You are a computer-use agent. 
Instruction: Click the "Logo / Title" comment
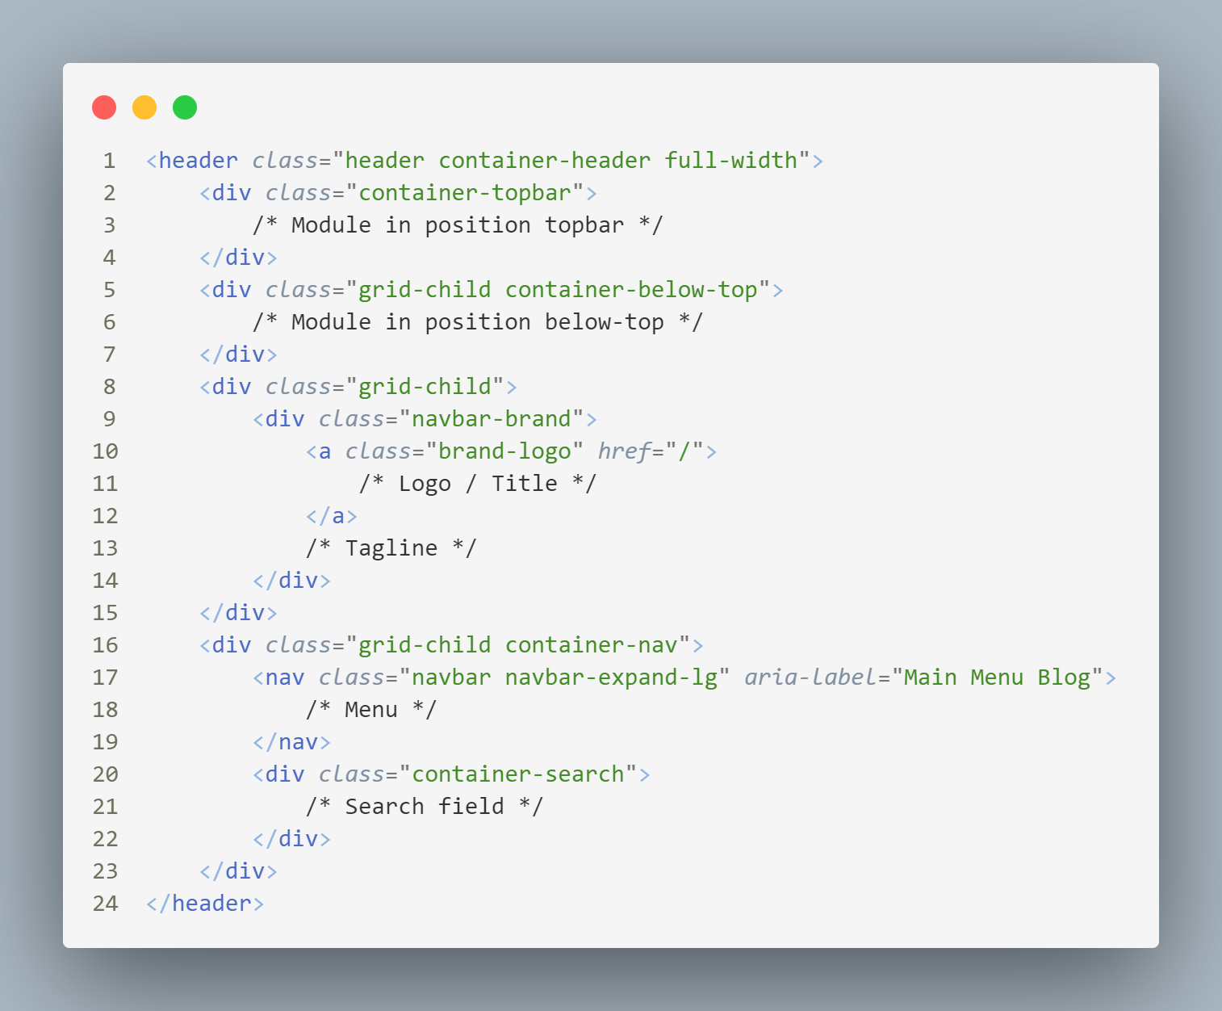(x=478, y=484)
